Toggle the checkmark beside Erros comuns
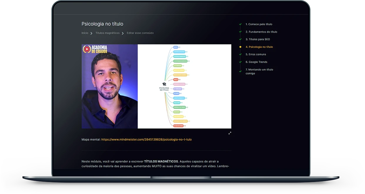The image size is (365, 194). [240, 54]
